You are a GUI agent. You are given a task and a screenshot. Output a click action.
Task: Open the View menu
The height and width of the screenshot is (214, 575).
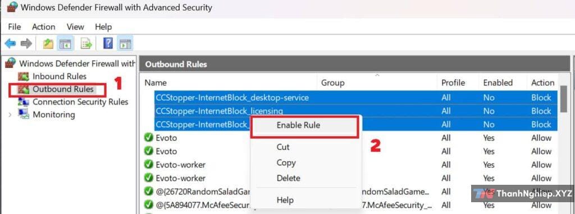(x=75, y=27)
